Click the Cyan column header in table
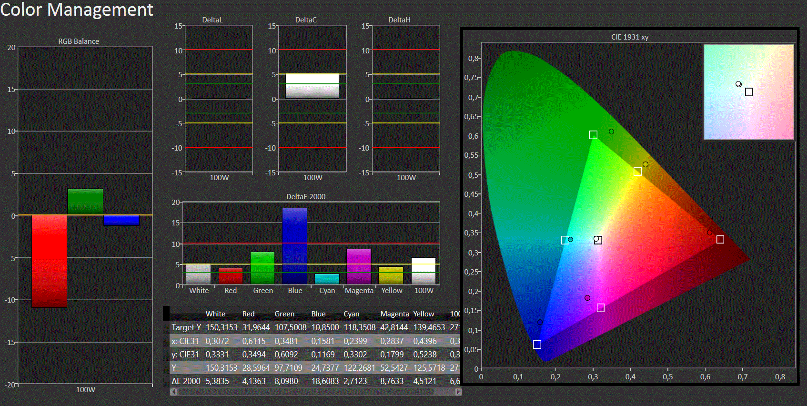The image size is (807, 406). point(352,314)
